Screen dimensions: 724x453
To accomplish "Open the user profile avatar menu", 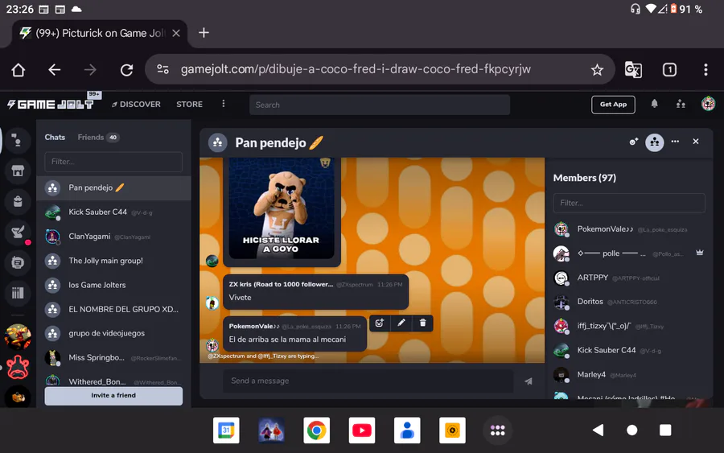I will (708, 104).
